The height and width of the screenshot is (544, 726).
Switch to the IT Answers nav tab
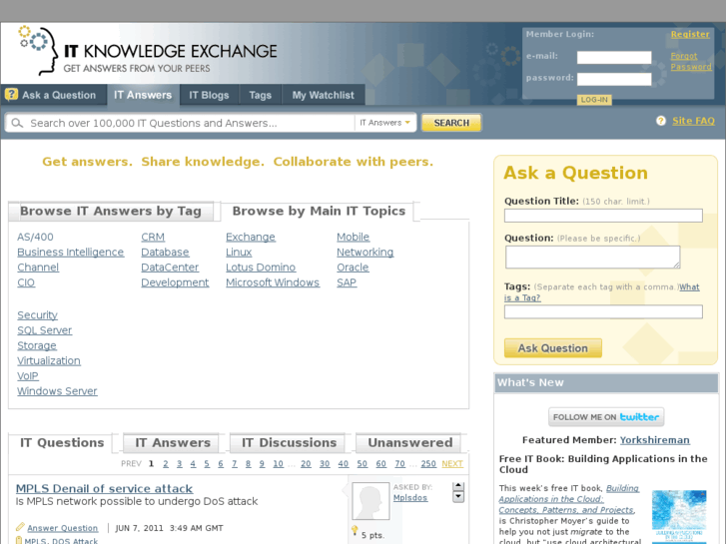click(143, 95)
